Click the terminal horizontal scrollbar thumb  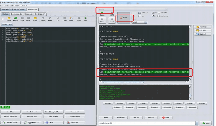123,82
